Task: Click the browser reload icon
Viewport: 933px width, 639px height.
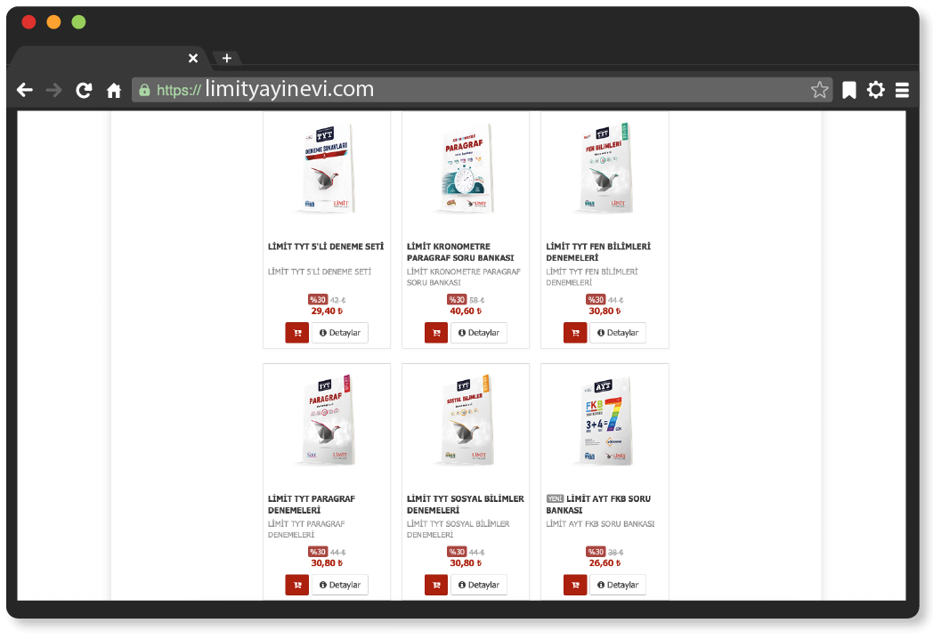Action: point(84,90)
